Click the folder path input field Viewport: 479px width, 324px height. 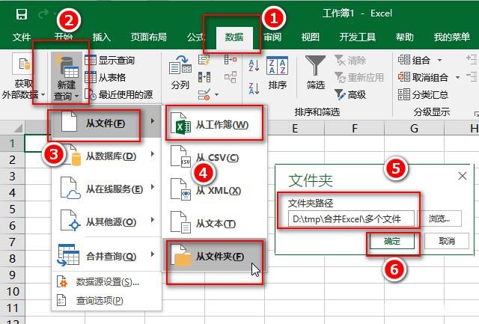click(x=350, y=218)
